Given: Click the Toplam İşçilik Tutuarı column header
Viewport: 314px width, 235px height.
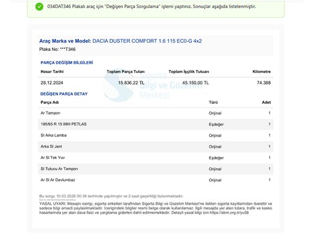Looking at the screenshot, I should click(x=189, y=71).
